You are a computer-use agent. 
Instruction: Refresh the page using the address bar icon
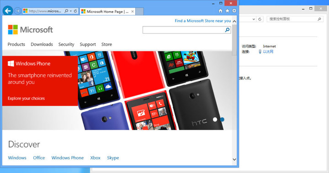point(75,11)
